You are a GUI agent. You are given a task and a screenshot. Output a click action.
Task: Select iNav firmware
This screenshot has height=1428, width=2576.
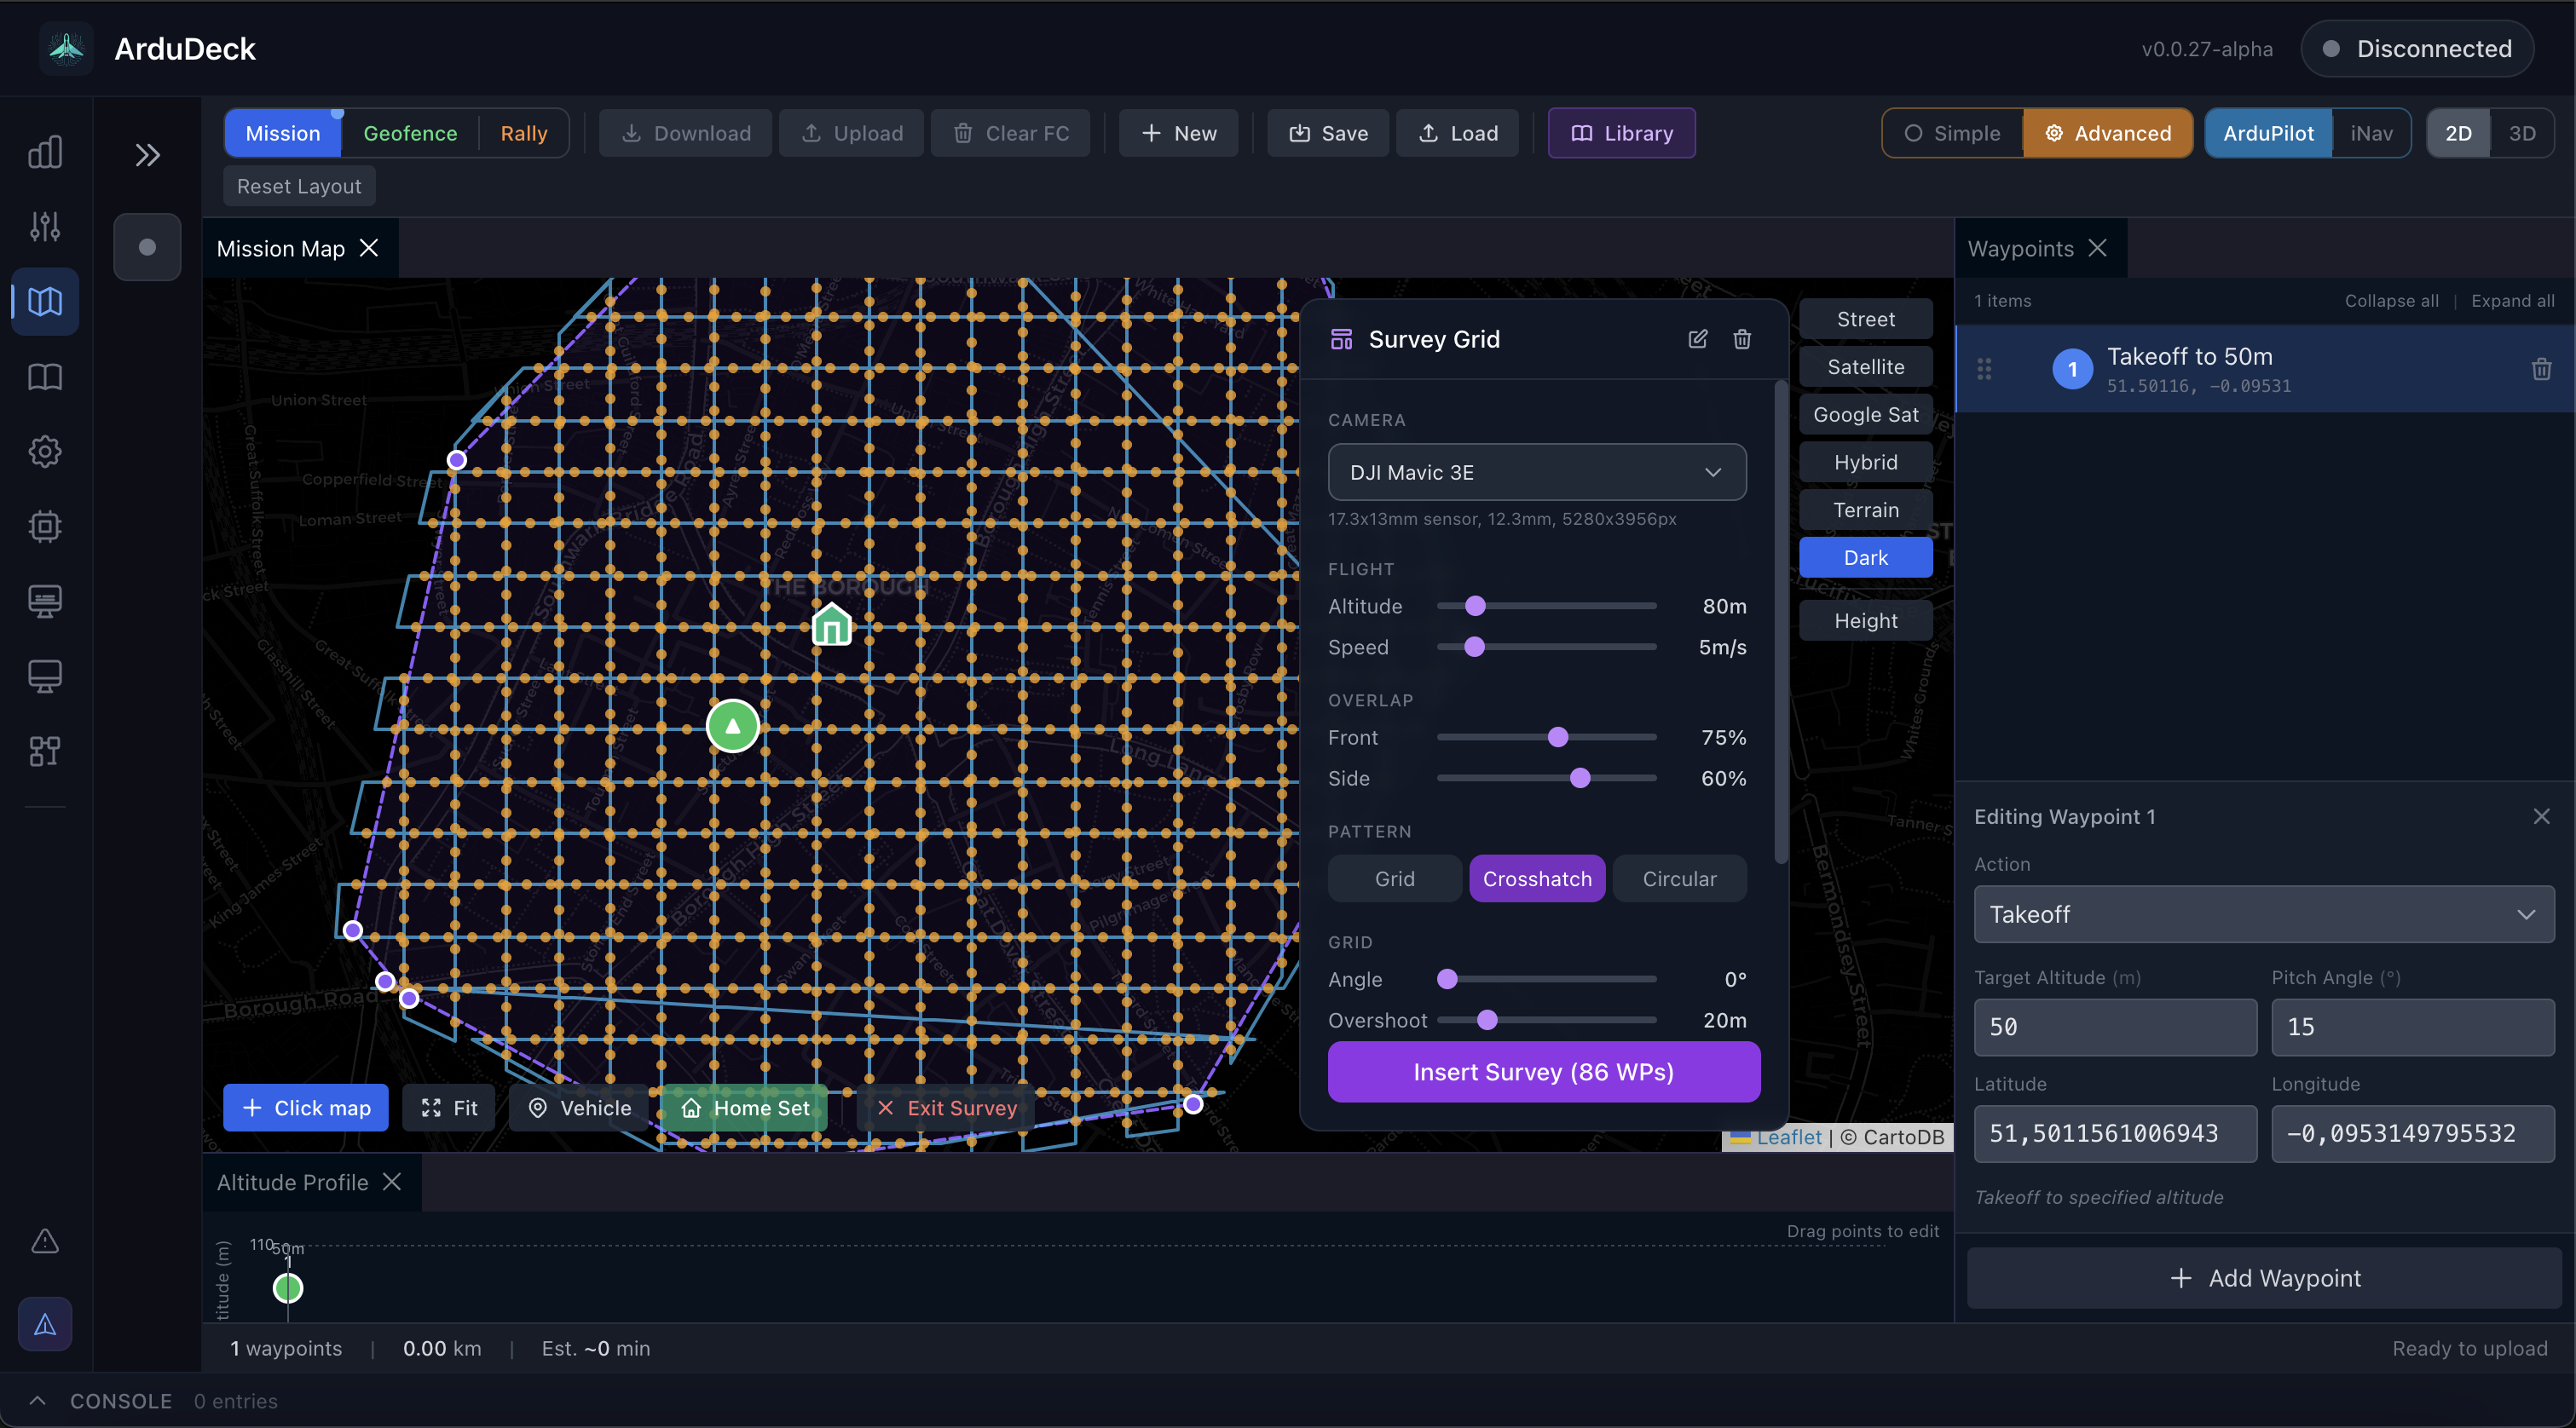(x=2371, y=133)
